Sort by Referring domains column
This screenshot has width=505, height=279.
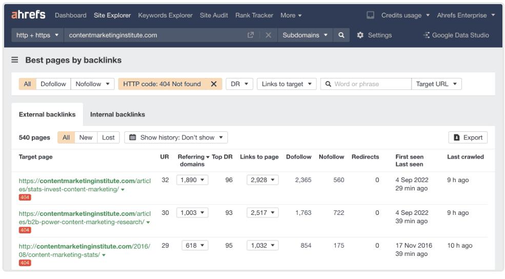tap(193, 161)
